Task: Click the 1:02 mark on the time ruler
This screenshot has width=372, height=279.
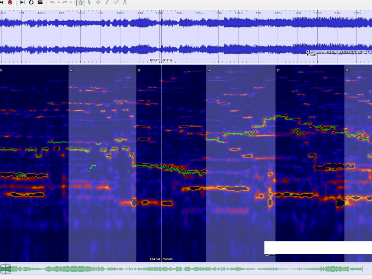Action: pyautogui.click(x=61, y=13)
